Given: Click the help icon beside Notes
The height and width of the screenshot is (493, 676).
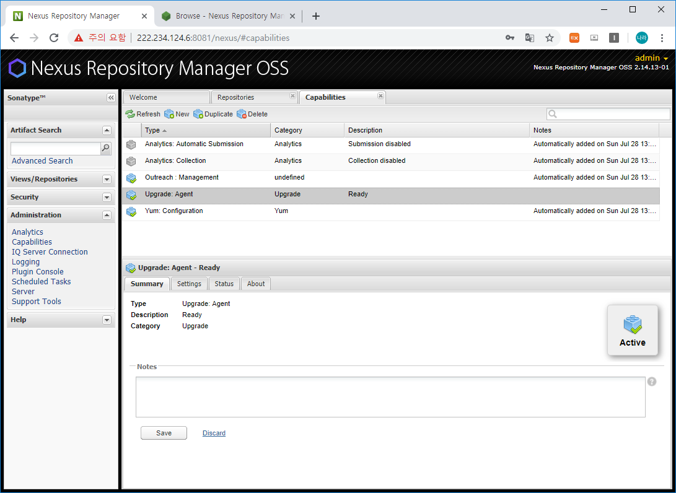Looking at the screenshot, I should click(x=652, y=382).
